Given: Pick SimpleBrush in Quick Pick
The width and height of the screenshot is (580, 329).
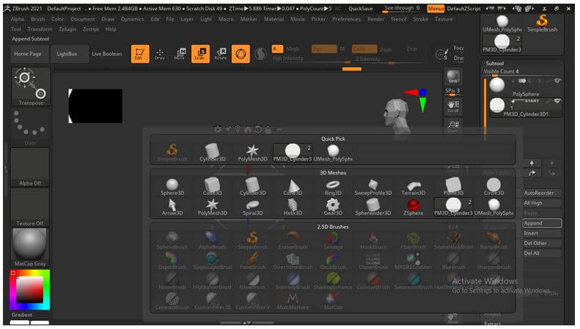Looking at the screenshot, I should pyautogui.click(x=172, y=153).
